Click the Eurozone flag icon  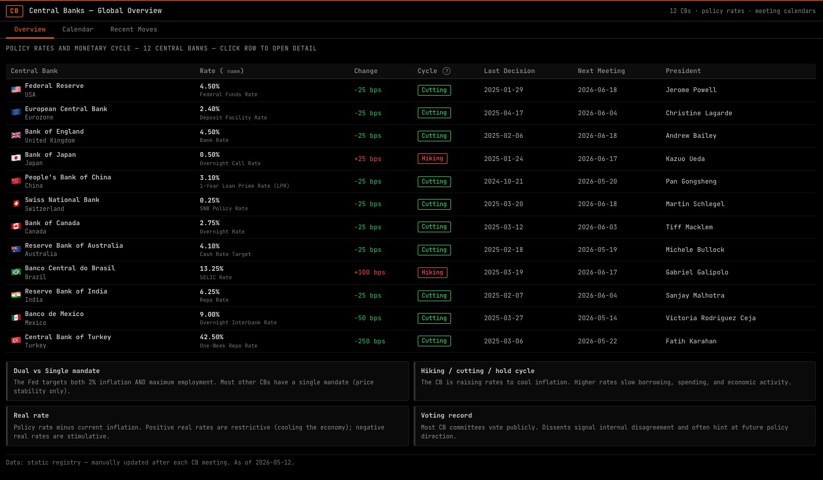tap(16, 113)
